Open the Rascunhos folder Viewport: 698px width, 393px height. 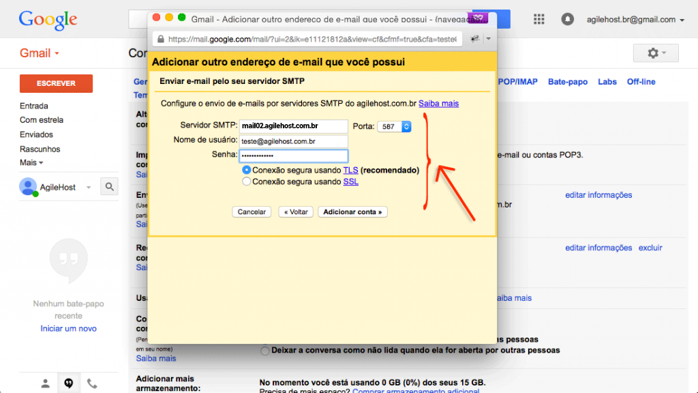coord(40,149)
